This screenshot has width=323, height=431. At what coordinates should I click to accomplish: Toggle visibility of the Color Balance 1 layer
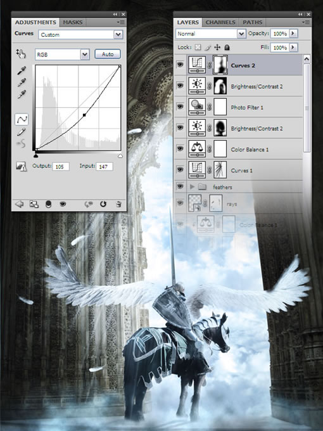tap(180, 148)
